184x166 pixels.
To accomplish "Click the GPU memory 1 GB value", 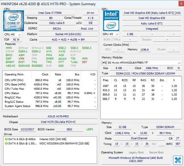I will point(130,34).
